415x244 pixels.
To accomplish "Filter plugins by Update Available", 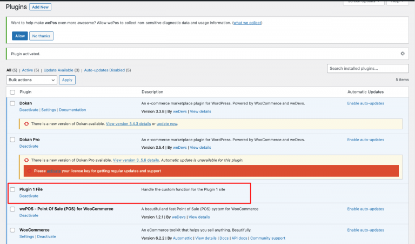I will click(58, 70).
